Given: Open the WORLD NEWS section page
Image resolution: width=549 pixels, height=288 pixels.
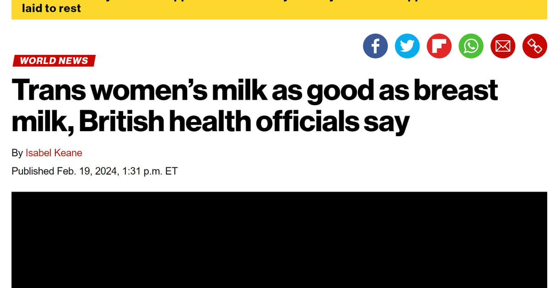Looking at the screenshot, I should coord(54,60).
